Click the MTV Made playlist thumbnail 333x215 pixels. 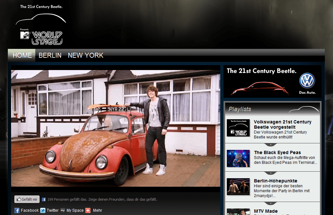(238, 212)
